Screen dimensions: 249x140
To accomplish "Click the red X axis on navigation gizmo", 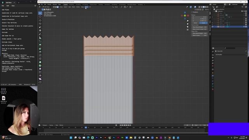I will coord(188,16).
